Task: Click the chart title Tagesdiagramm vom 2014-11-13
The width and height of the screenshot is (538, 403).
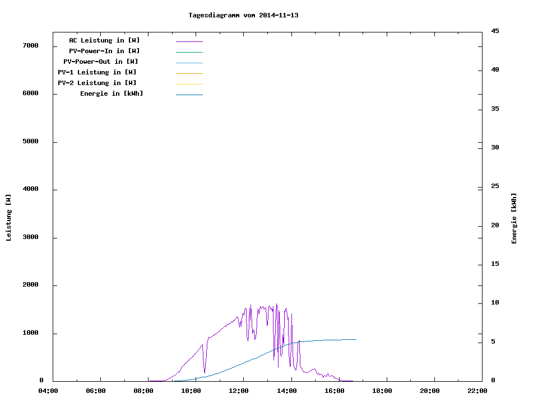Action: click(x=243, y=15)
